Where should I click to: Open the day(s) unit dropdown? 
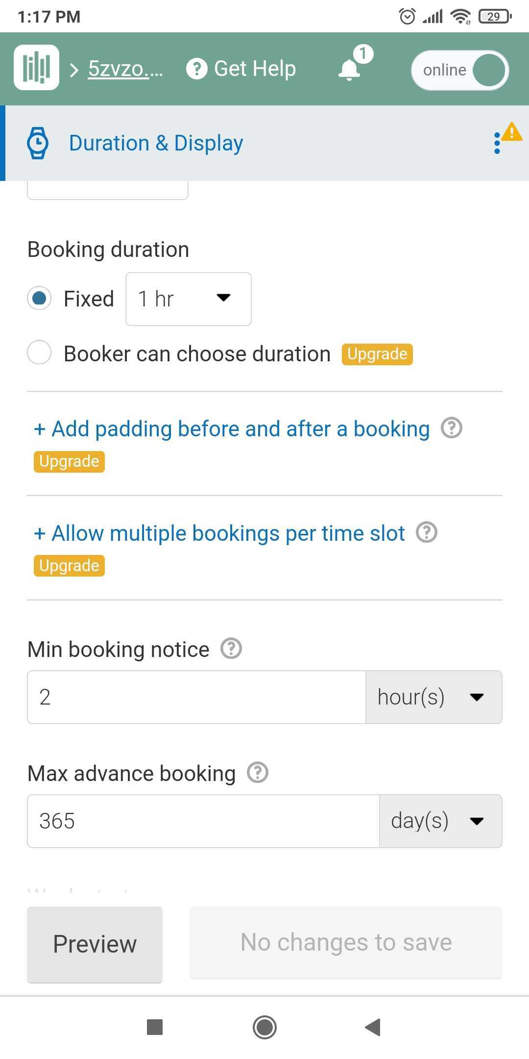441,821
